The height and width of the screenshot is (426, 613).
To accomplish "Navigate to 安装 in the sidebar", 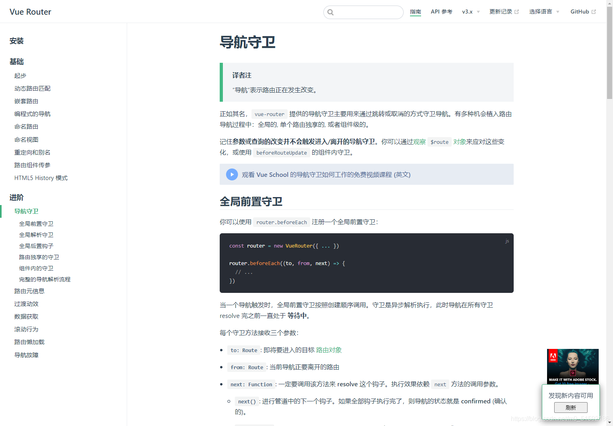I will (x=17, y=41).
